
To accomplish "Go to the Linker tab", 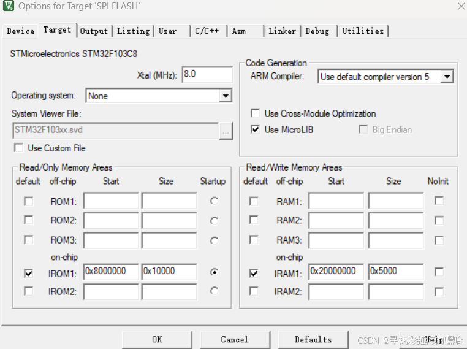I will pyautogui.click(x=282, y=31).
